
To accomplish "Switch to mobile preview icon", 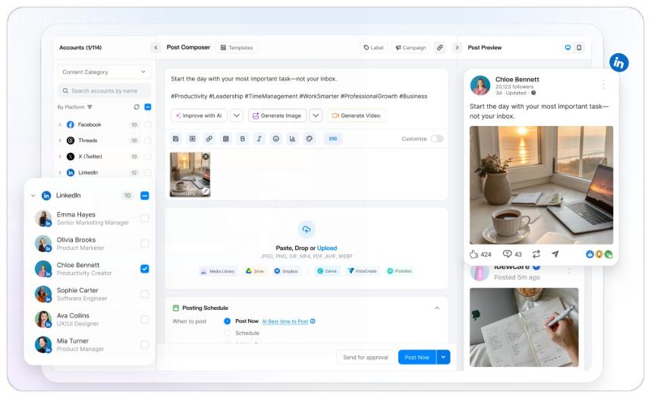I will tap(579, 47).
